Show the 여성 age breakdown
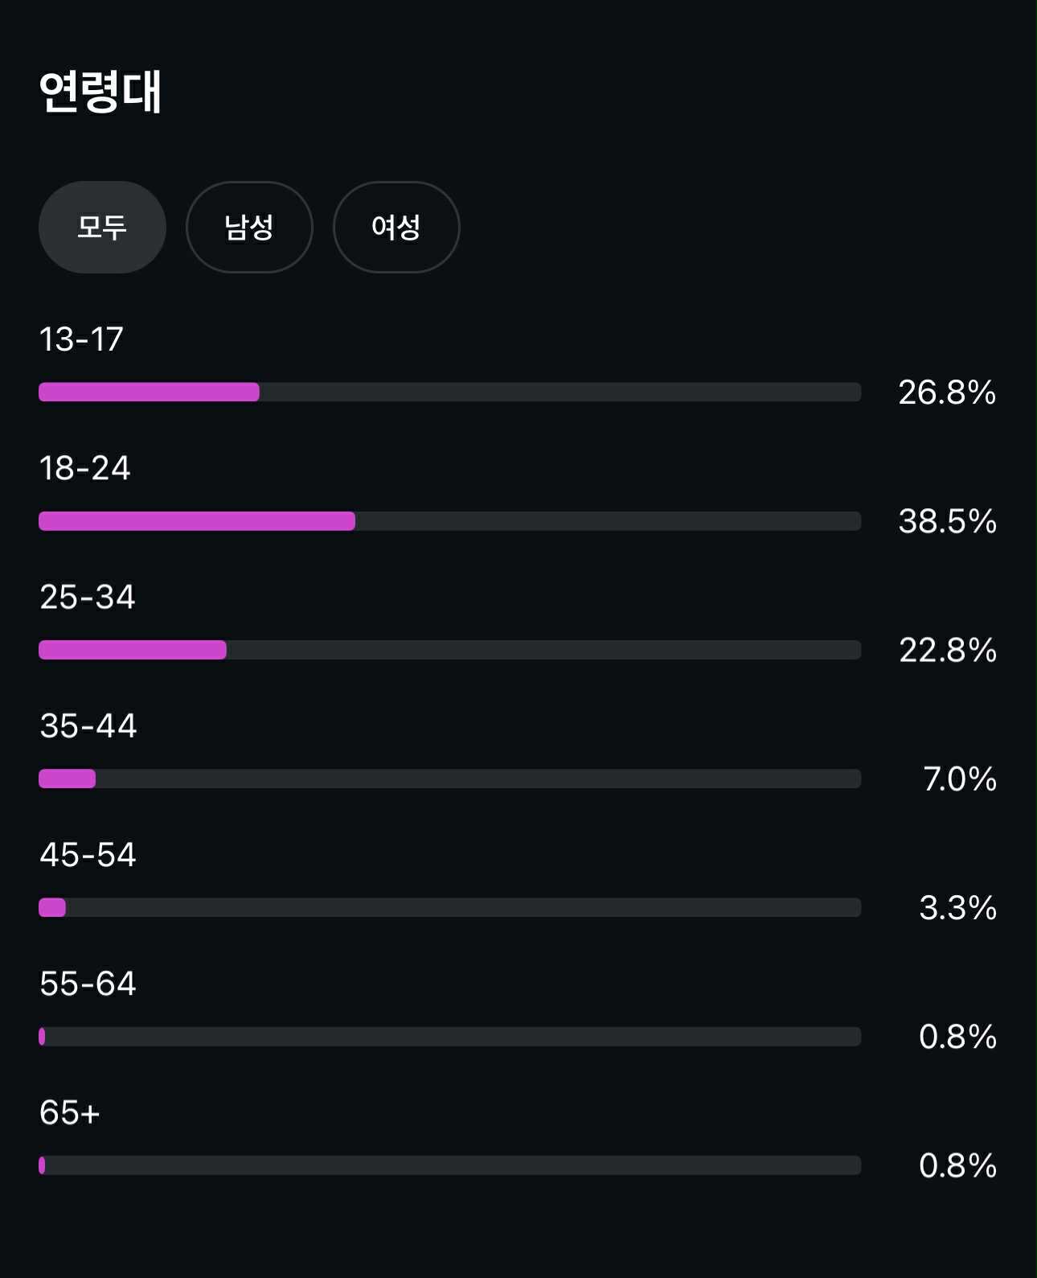Image resolution: width=1037 pixels, height=1278 pixels. point(396,227)
